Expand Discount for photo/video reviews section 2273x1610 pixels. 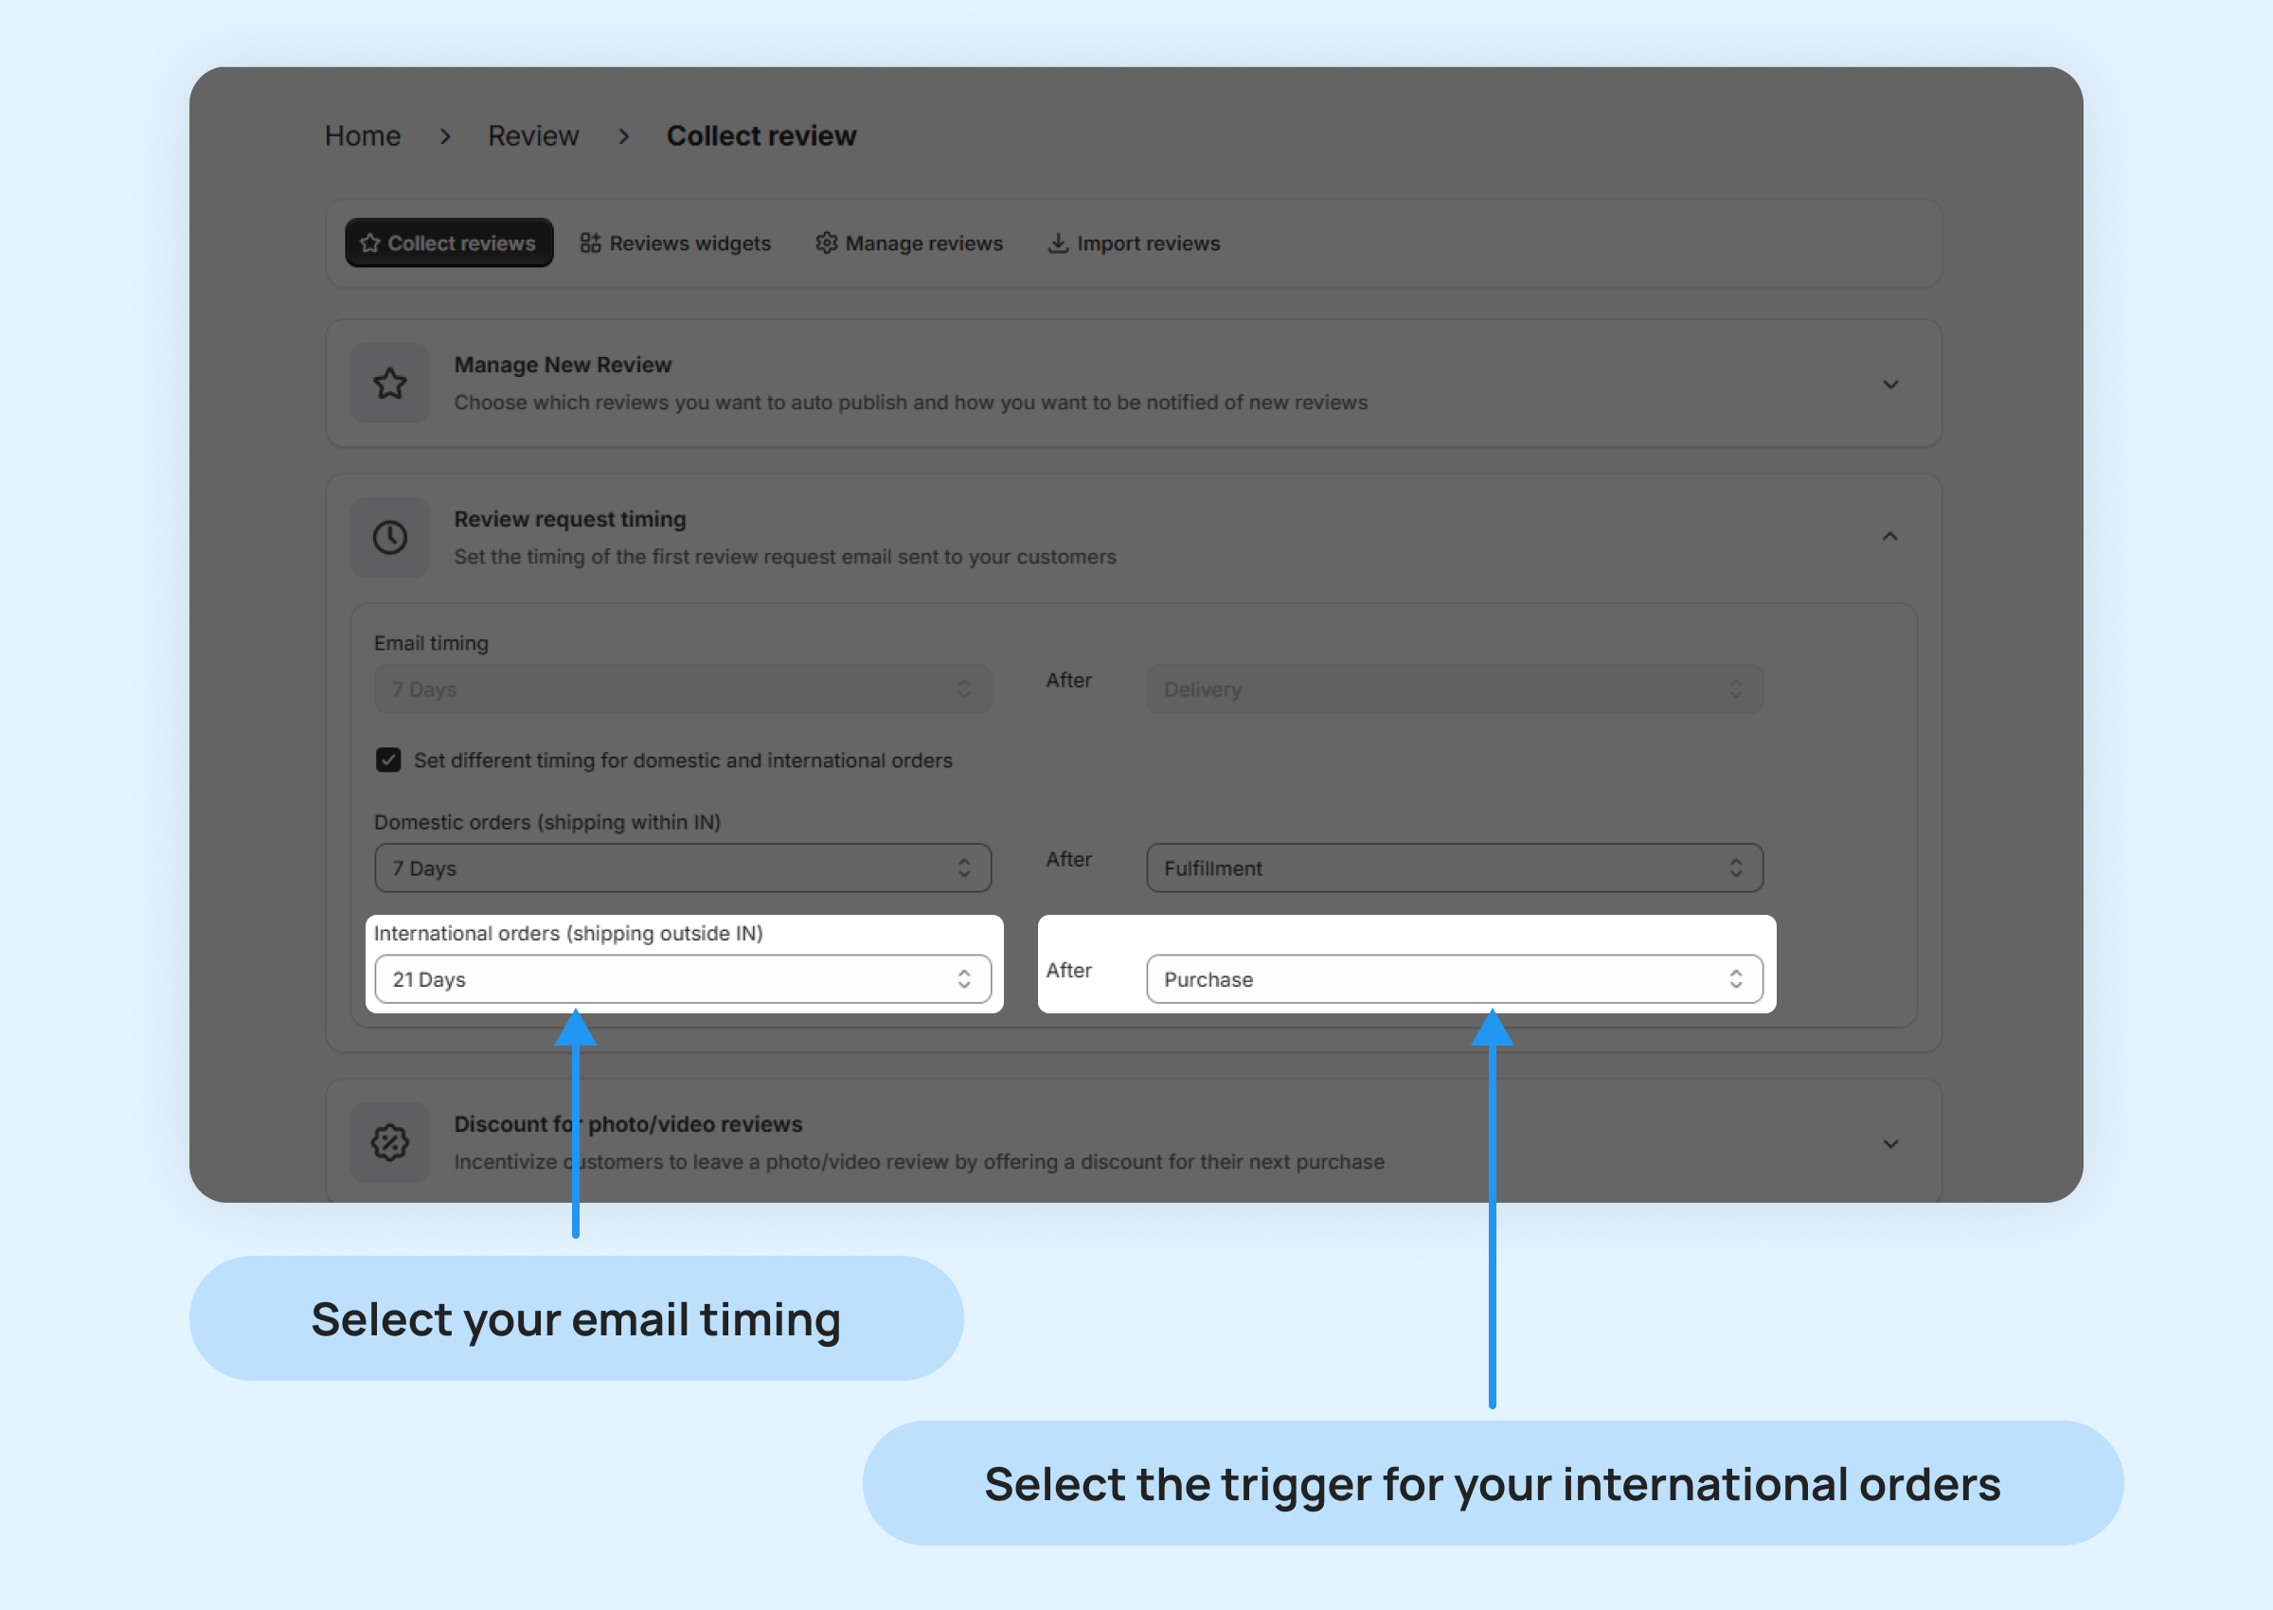pos(1889,1144)
